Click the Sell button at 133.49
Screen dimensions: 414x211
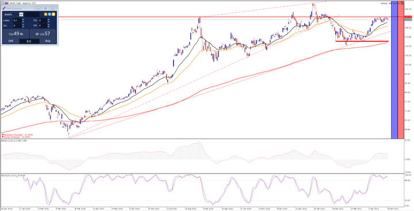(x=16, y=37)
